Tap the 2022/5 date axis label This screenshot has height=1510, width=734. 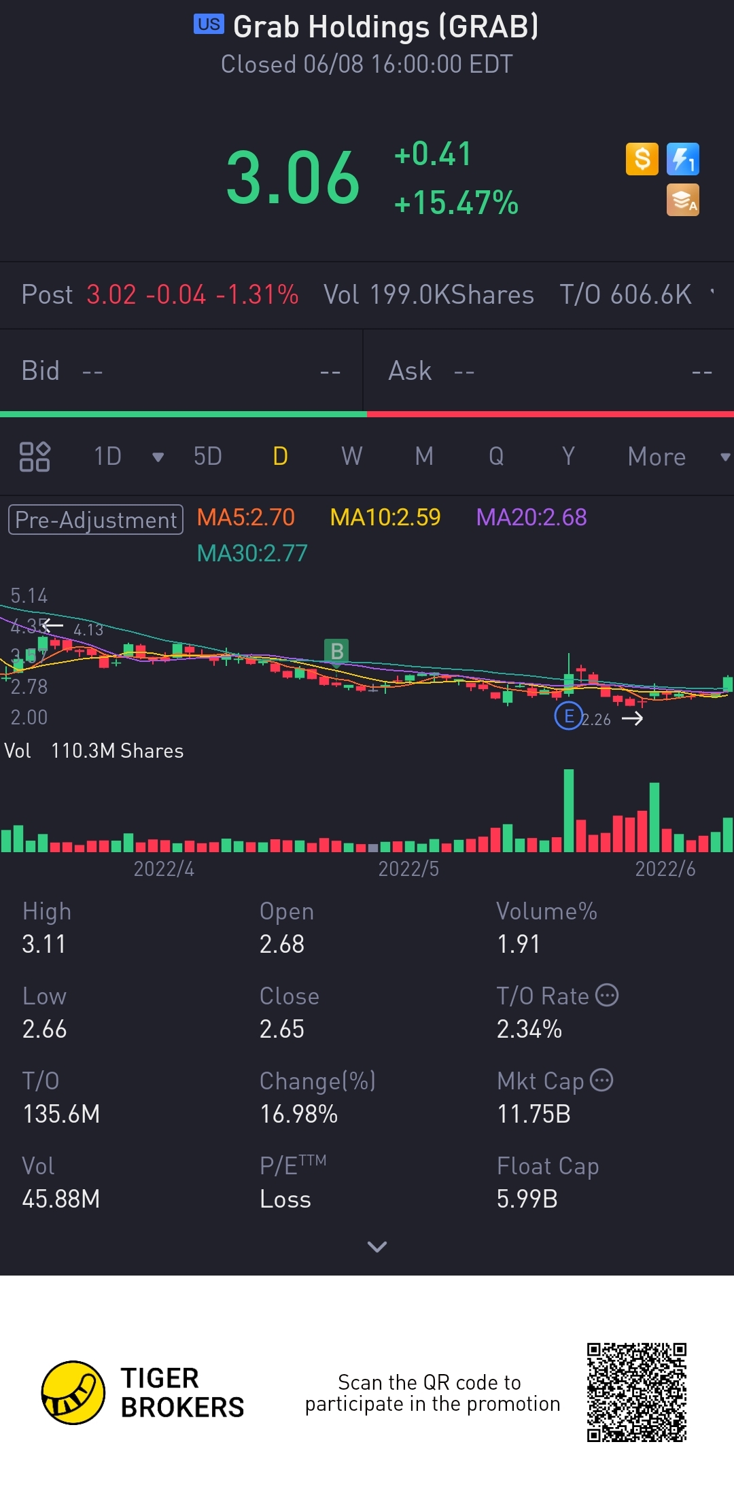408,869
